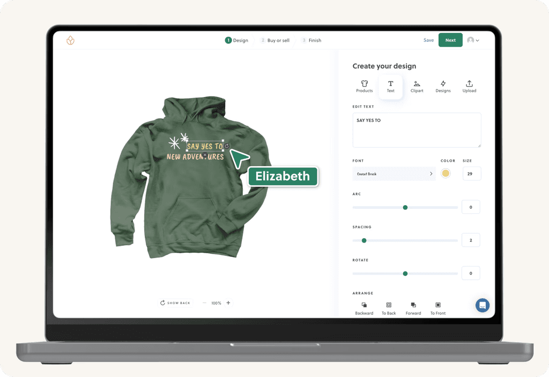The height and width of the screenshot is (377, 549).
Task: Open the user account dropdown menu
Action: click(x=473, y=40)
